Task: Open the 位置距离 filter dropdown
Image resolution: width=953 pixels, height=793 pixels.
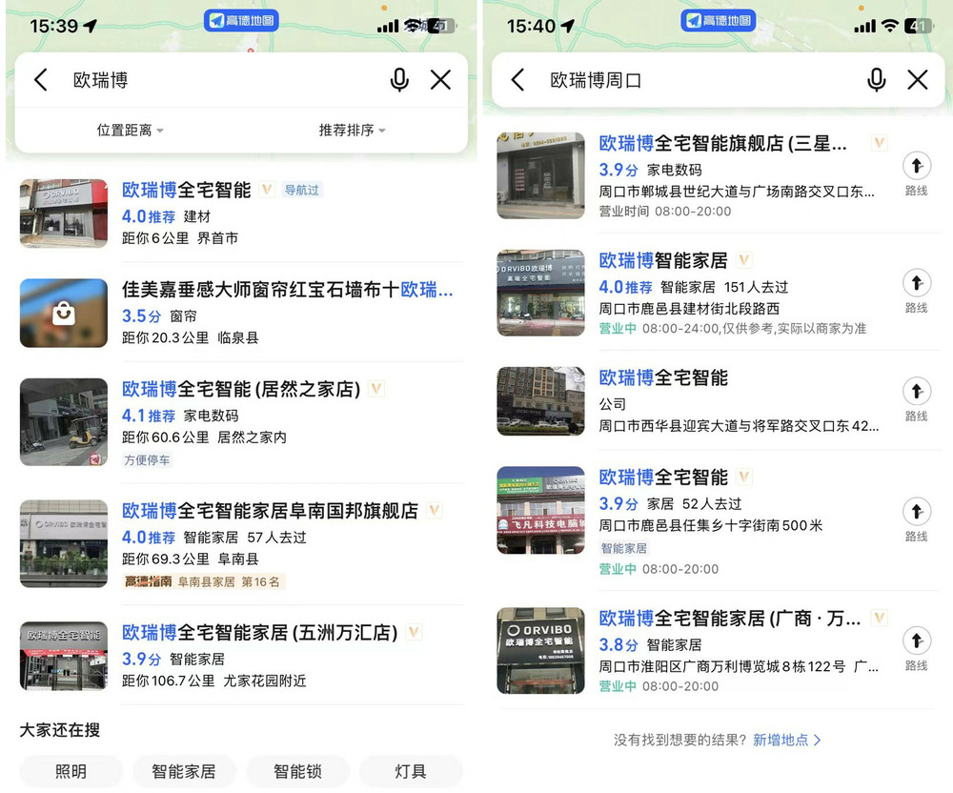Action: (x=130, y=130)
